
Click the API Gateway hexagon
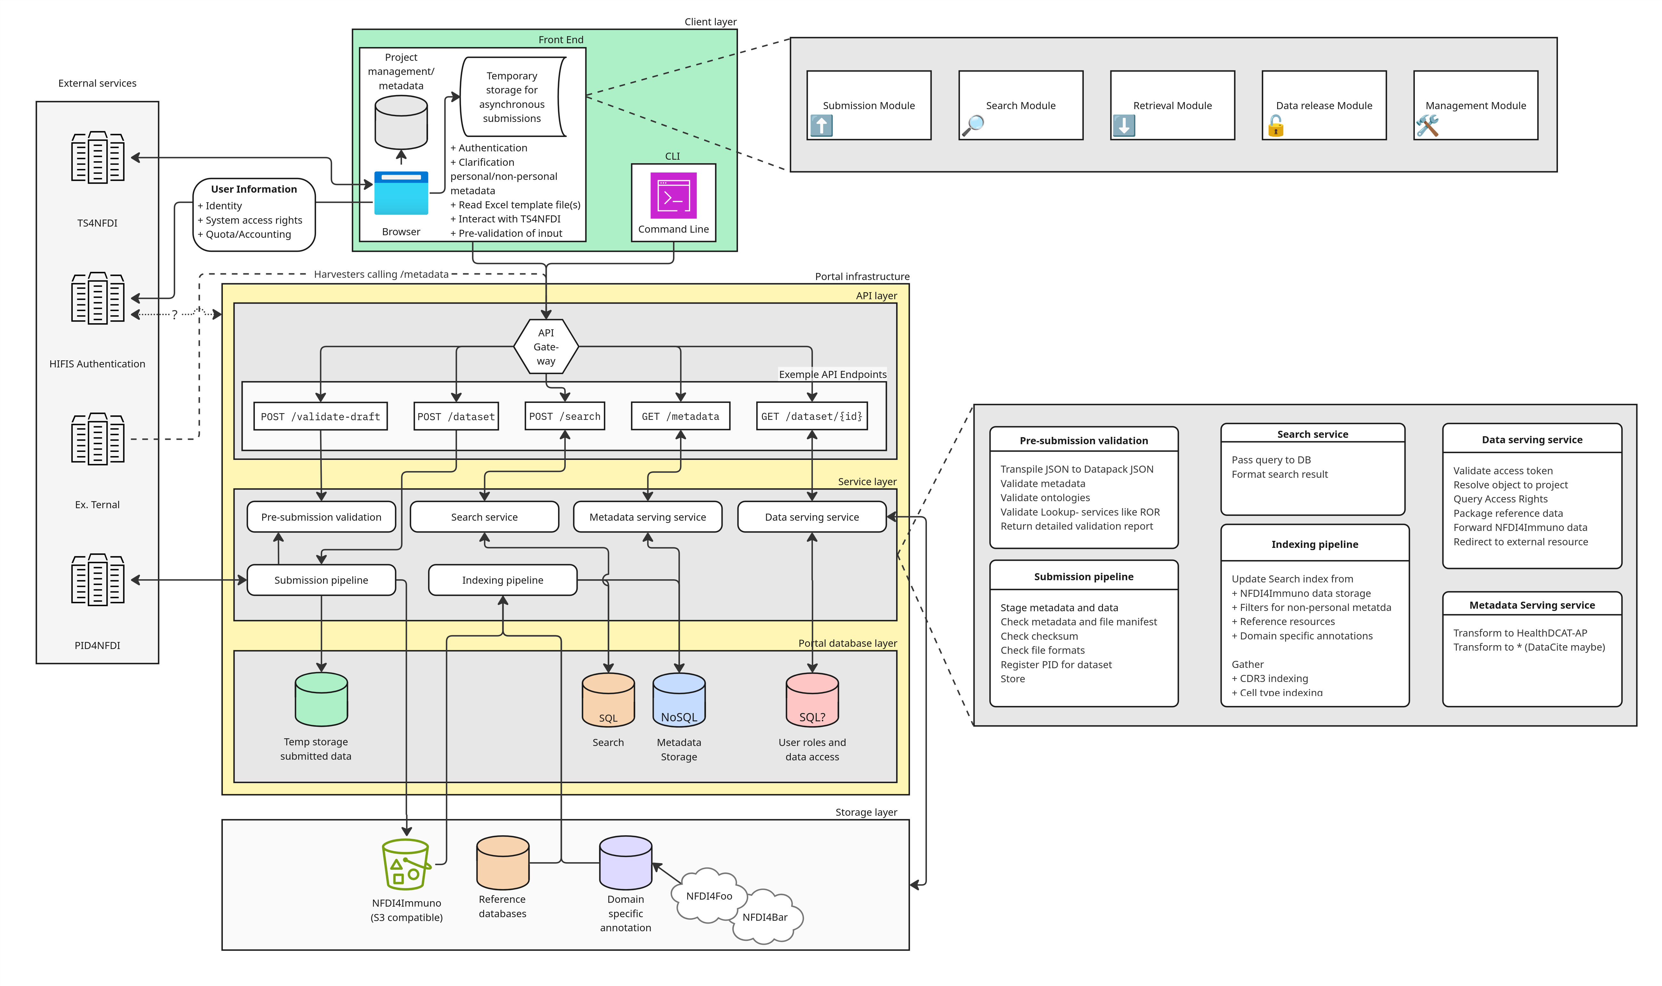[546, 347]
